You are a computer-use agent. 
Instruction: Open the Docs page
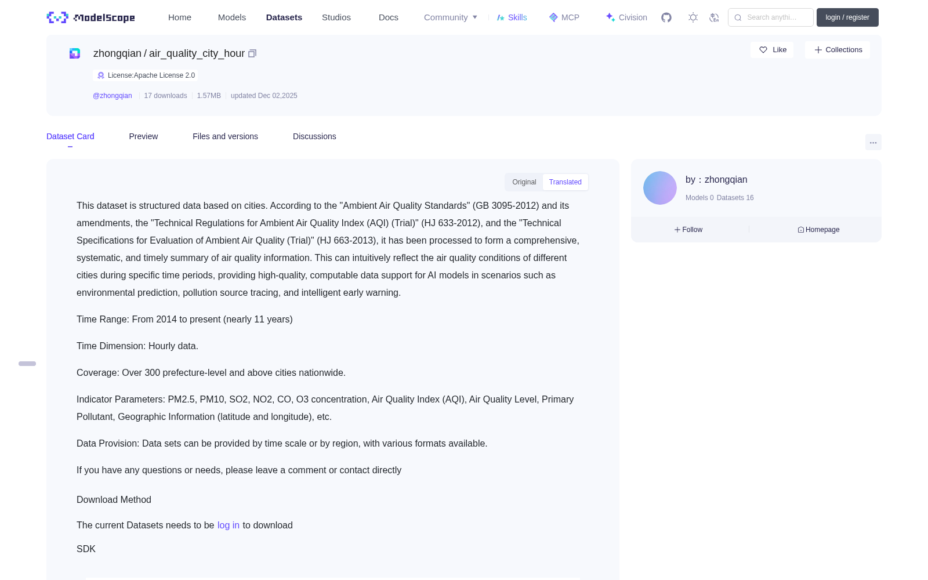click(389, 17)
